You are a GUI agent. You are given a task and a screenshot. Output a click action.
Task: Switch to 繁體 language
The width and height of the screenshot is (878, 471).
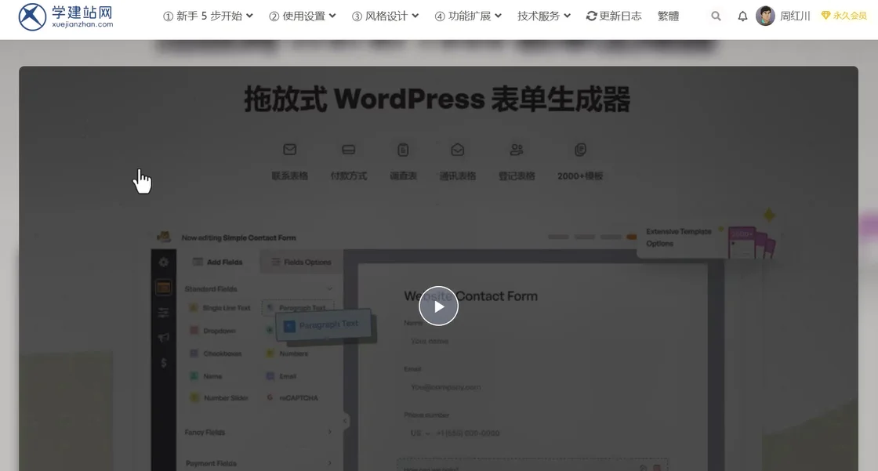coord(668,16)
